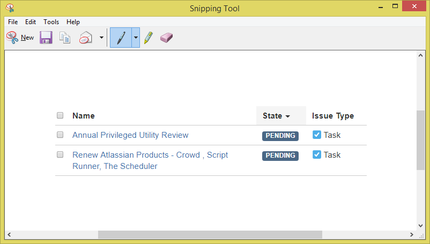
Task: Click the Name column header
Action: (83, 116)
